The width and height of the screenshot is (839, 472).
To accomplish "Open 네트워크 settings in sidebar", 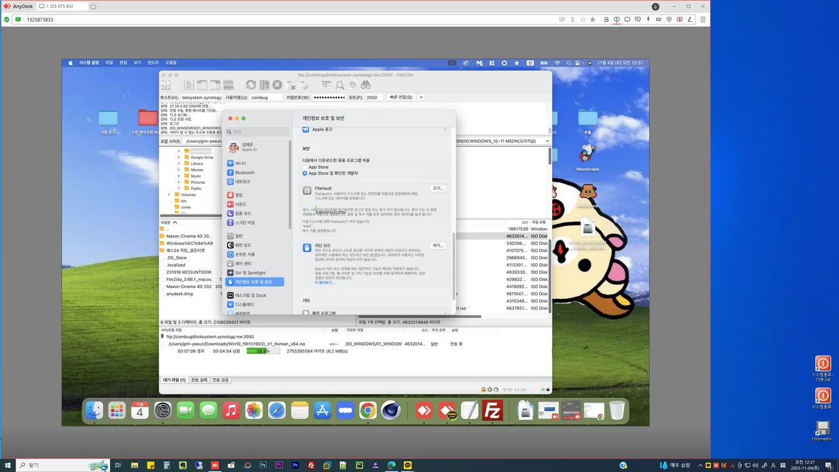I will tap(255, 181).
